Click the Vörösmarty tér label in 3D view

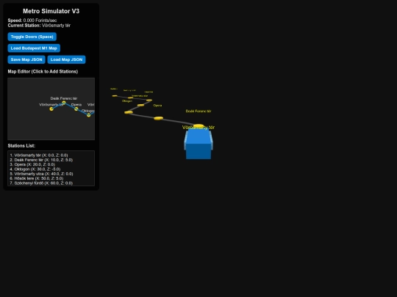coord(198,128)
